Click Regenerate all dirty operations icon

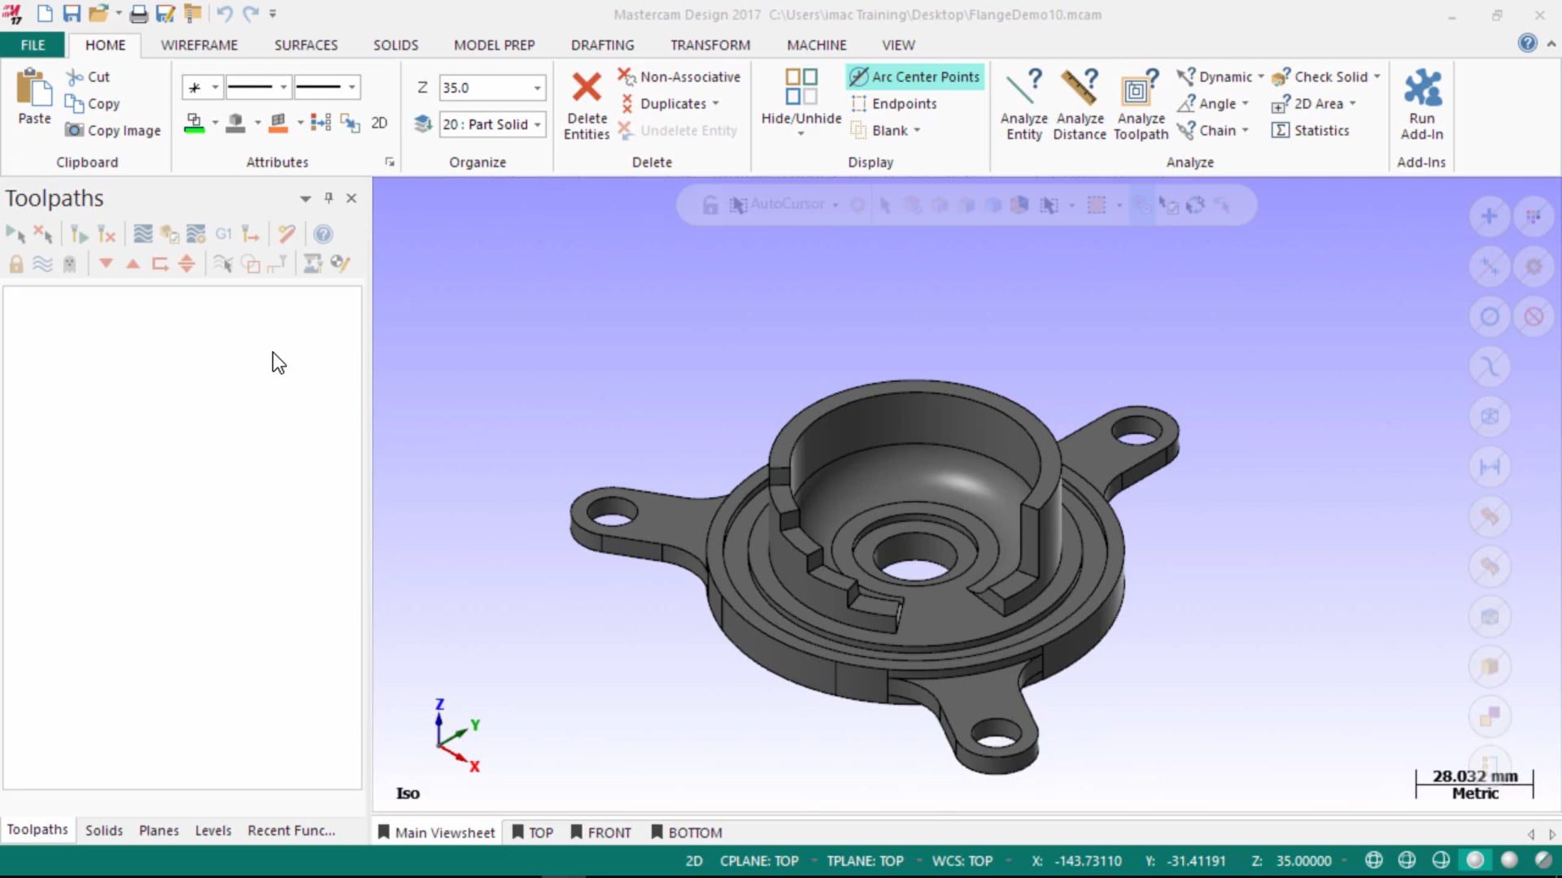click(107, 234)
